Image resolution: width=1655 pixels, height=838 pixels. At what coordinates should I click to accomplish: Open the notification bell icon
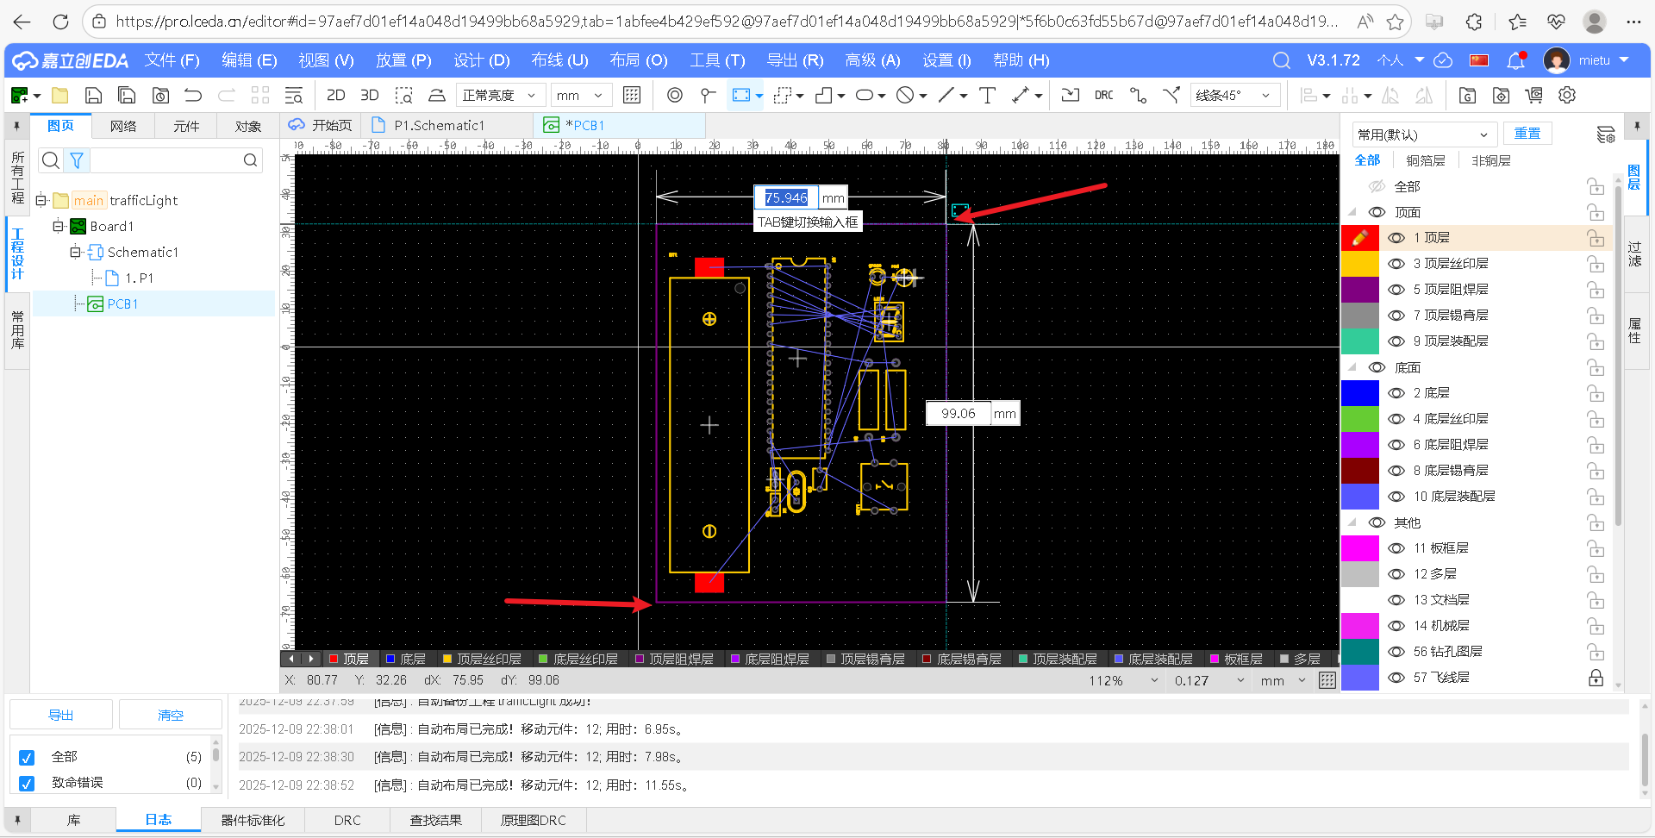1515,60
